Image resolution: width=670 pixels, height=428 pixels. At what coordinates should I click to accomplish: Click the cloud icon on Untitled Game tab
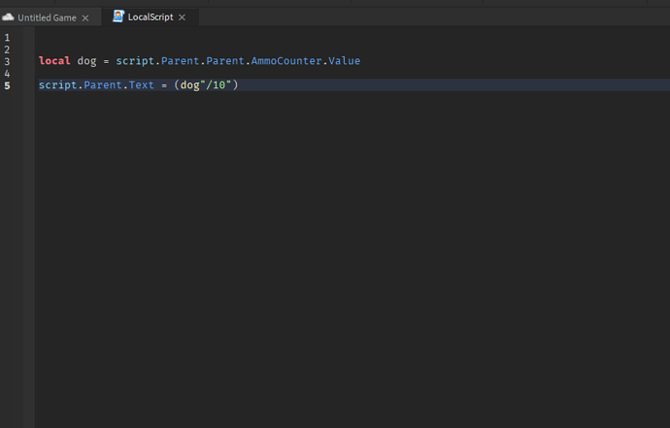coord(8,17)
